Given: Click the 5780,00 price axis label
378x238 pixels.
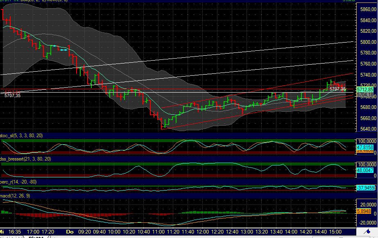Looking at the screenshot, I should (368, 52).
